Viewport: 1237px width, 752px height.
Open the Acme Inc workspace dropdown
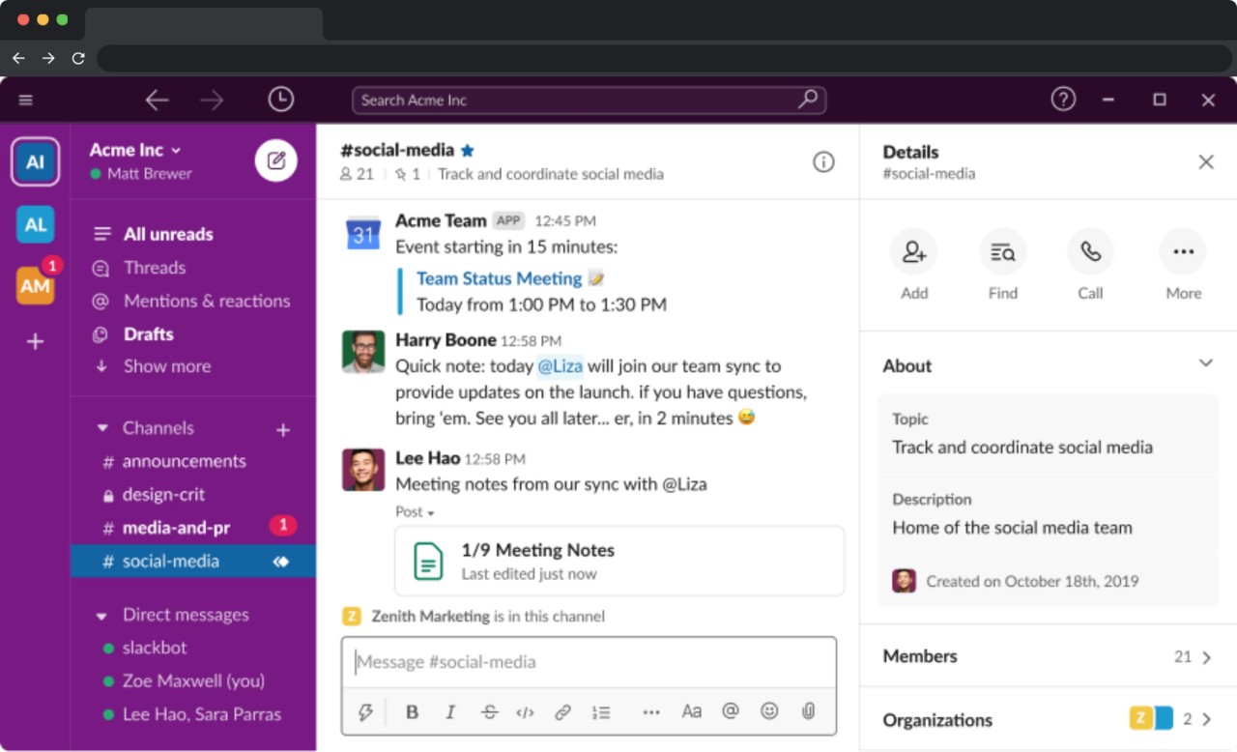pos(134,150)
